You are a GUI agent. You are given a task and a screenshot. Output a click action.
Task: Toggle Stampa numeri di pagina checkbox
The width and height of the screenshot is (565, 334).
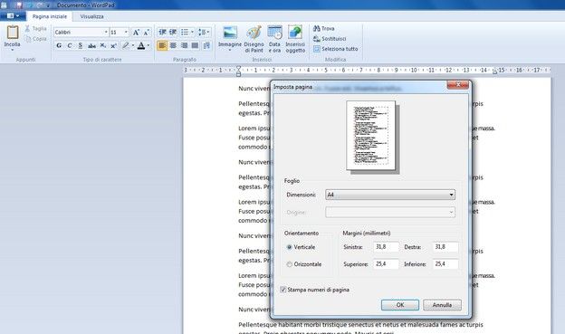283,290
